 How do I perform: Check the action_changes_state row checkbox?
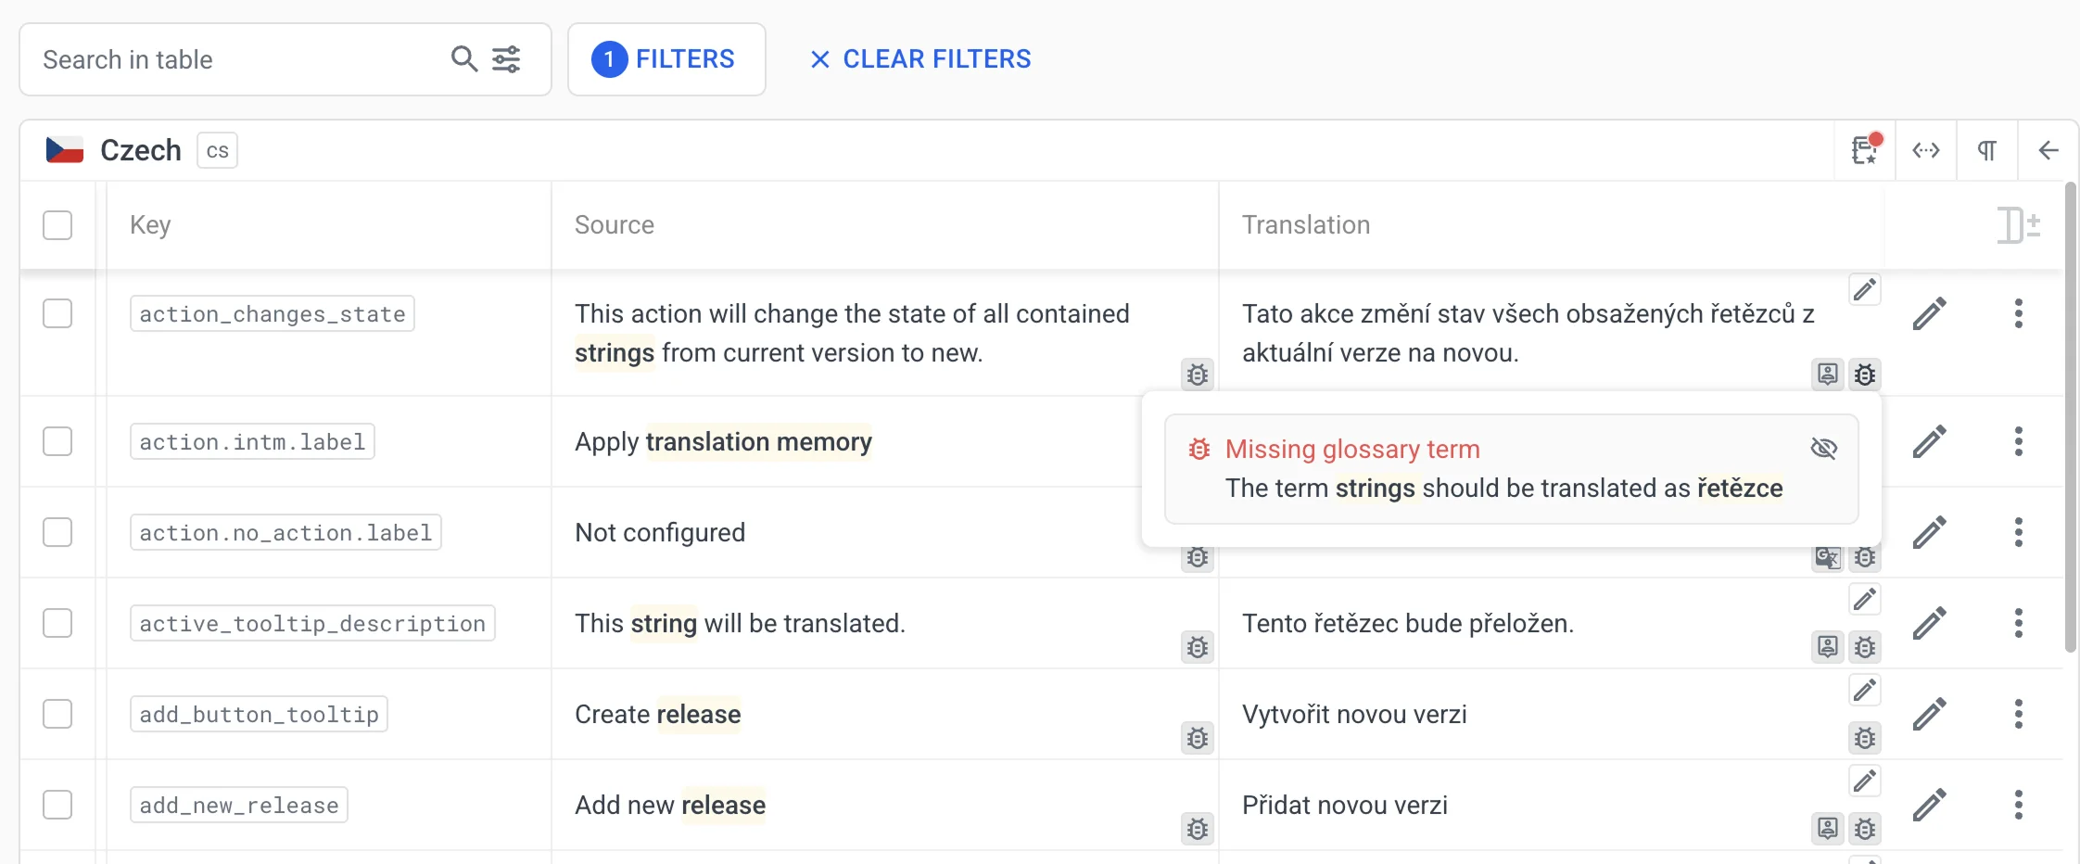57,313
